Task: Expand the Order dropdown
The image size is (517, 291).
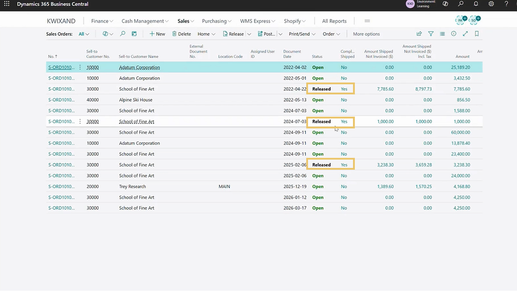Action: pyautogui.click(x=331, y=34)
